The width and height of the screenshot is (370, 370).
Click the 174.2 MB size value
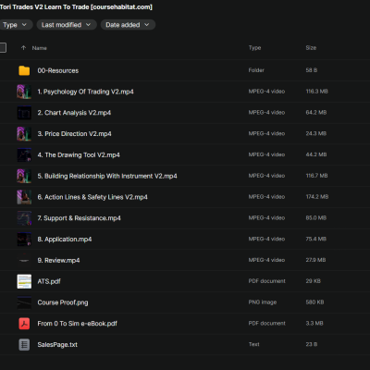(x=317, y=197)
